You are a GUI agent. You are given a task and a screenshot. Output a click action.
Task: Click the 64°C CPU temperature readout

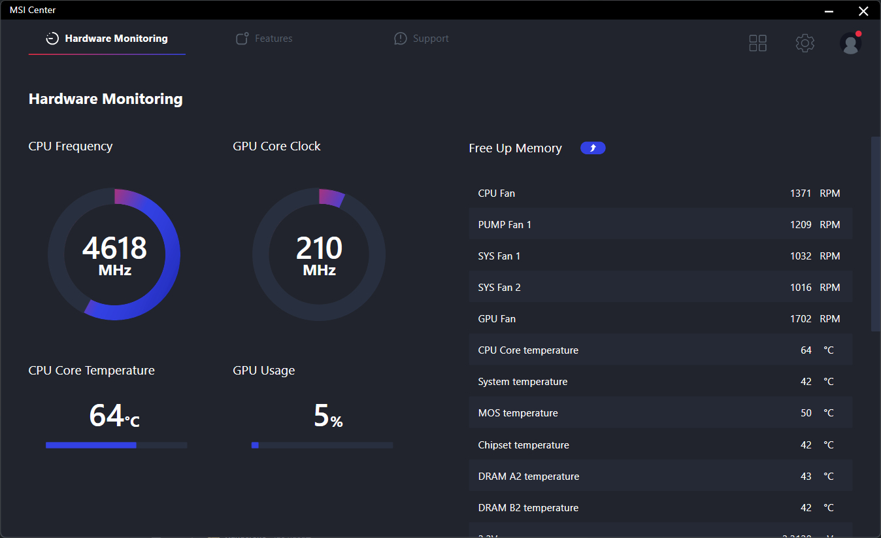(x=114, y=416)
